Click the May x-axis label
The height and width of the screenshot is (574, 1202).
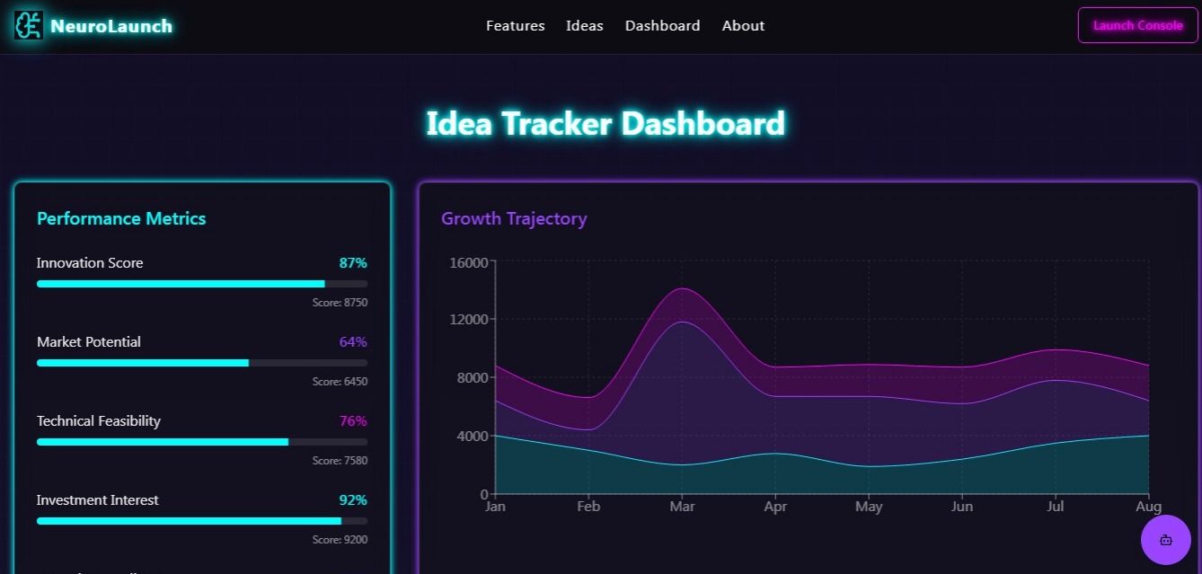tap(869, 507)
